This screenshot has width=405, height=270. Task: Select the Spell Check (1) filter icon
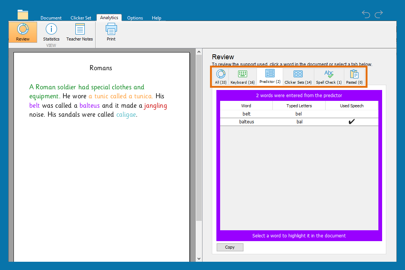[328, 76]
